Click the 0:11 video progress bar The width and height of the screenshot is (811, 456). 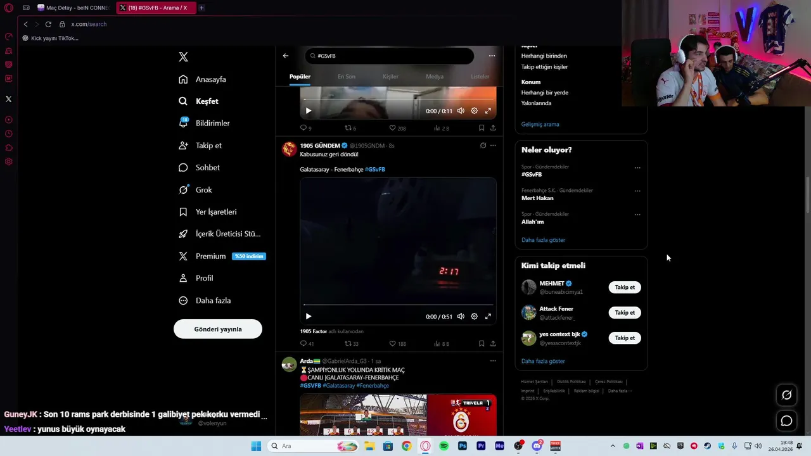398,99
